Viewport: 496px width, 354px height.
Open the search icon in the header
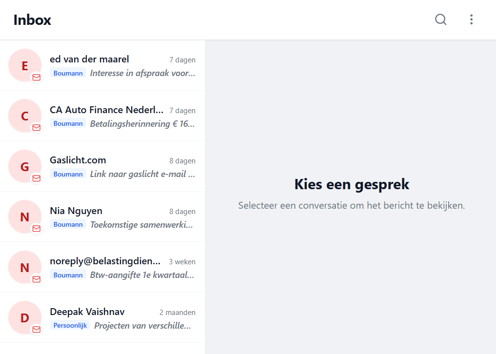440,20
